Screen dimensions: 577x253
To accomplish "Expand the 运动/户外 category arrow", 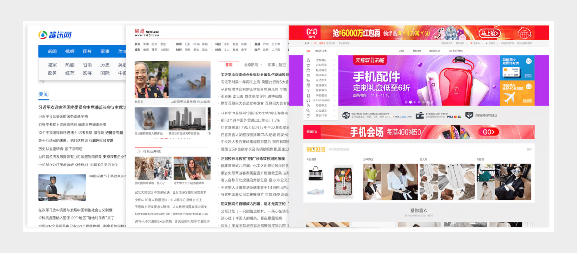I will point(334,80).
